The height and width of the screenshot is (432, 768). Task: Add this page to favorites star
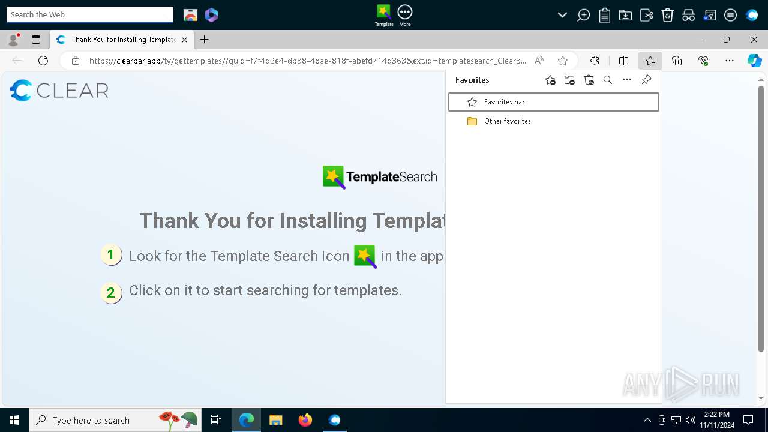pyautogui.click(x=562, y=61)
